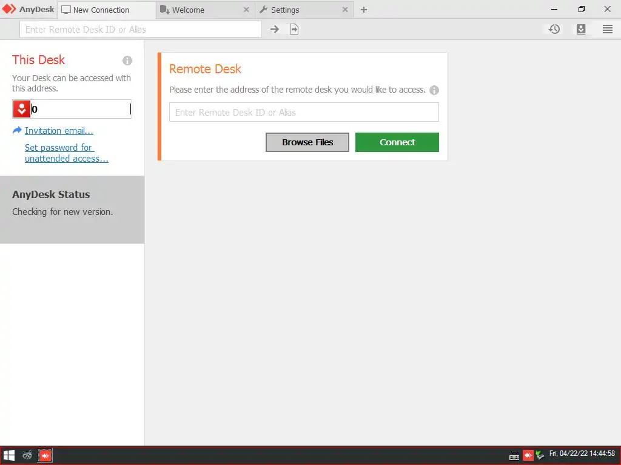Image resolution: width=621 pixels, height=465 pixels.
Task: Click the connect arrow in toolbar
Action: coord(275,29)
